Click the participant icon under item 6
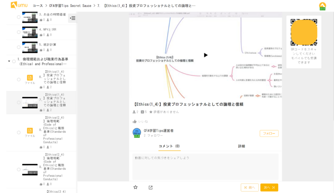 coord(48,87)
